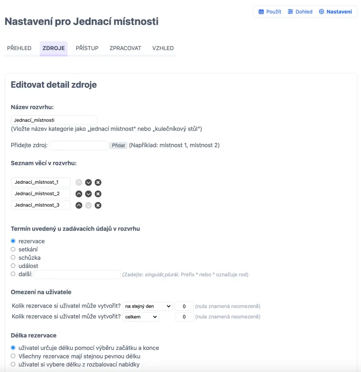Viewport: 361px width, 372px height.
Task: Delete Jednací_místnost_1 with the X icon
Action: (x=98, y=183)
